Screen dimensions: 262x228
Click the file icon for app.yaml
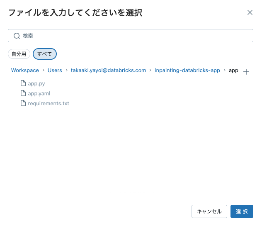(x=23, y=93)
